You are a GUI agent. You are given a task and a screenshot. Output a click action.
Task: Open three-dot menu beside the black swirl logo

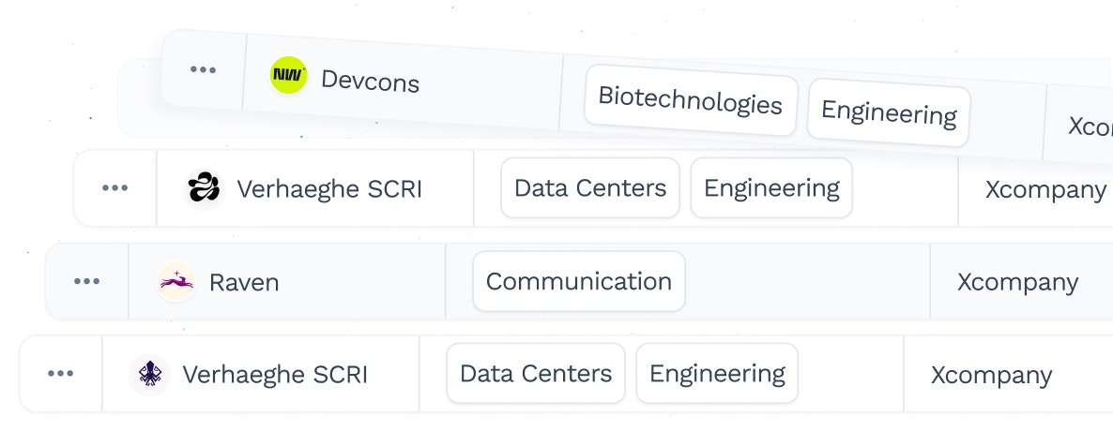(x=115, y=187)
